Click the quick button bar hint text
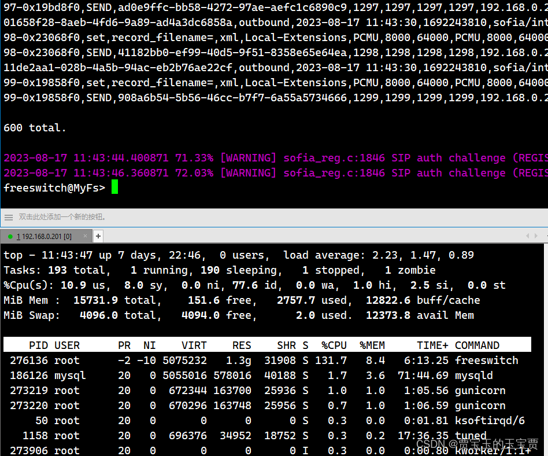The height and width of the screenshot is (456, 548). [x=62, y=217]
